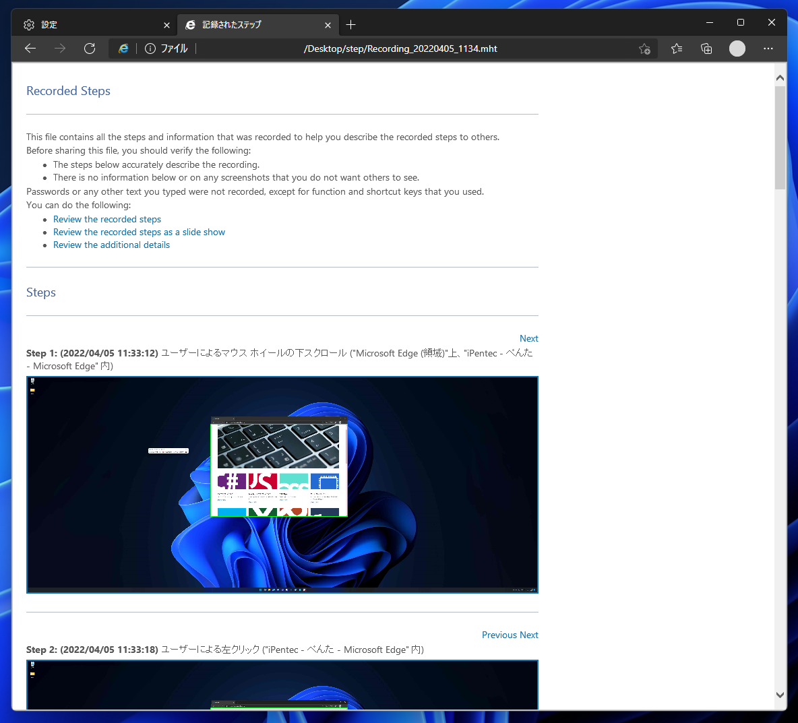The height and width of the screenshot is (723, 798).
Task: Click Next link above Step 1
Action: pyautogui.click(x=529, y=338)
